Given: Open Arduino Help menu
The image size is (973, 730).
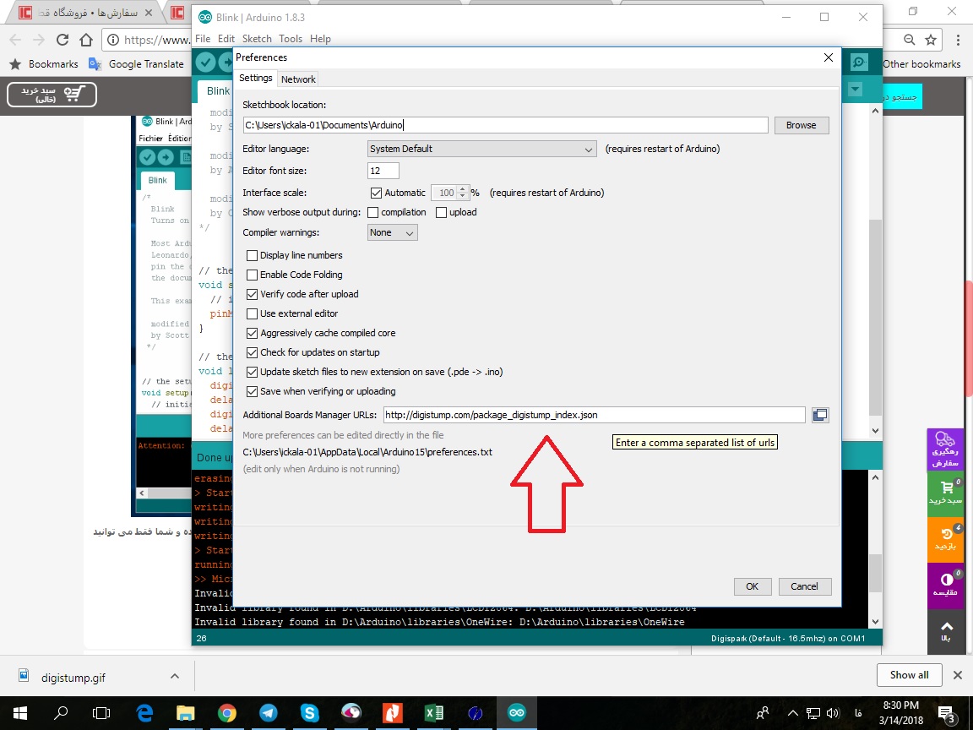Looking at the screenshot, I should (320, 39).
